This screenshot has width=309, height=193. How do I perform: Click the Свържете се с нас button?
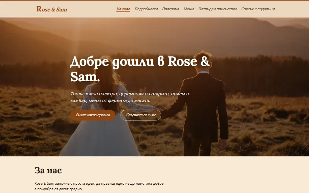coord(141,115)
